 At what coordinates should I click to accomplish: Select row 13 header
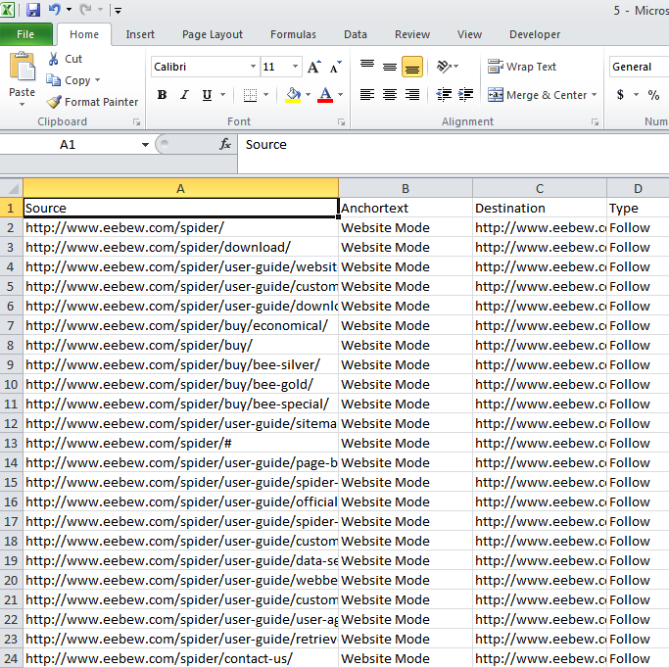pyautogui.click(x=11, y=443)
